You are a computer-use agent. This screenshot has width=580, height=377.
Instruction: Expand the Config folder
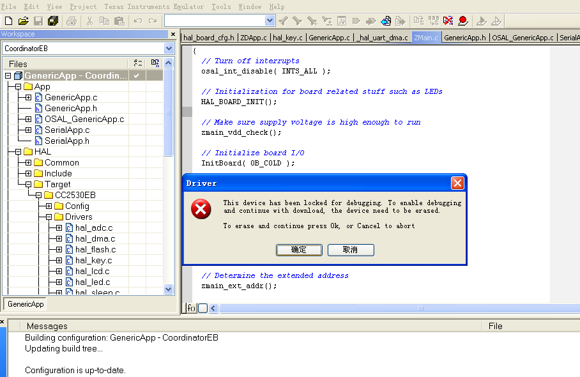pos(49,206)
